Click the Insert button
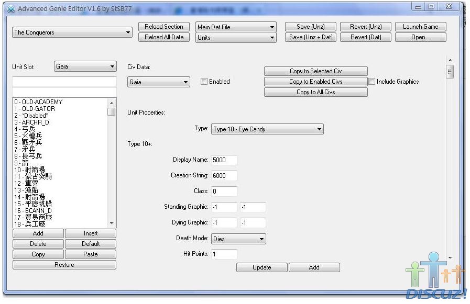The height and width of the screenshot is (304, 470). 91,233
